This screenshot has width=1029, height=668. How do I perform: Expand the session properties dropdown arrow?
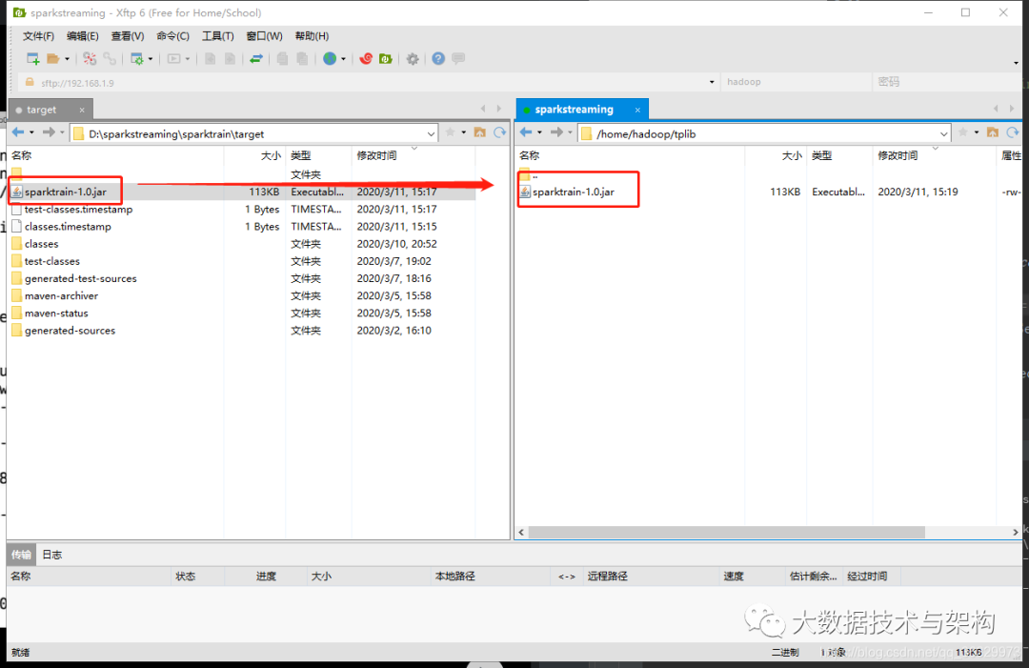pos(151,59)
